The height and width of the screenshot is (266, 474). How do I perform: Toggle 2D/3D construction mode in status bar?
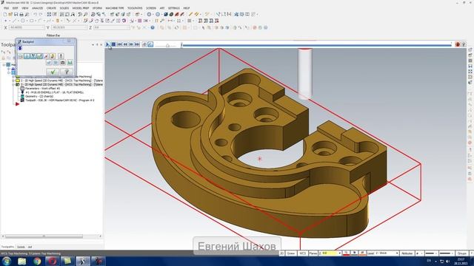click(x=281, y=253)
